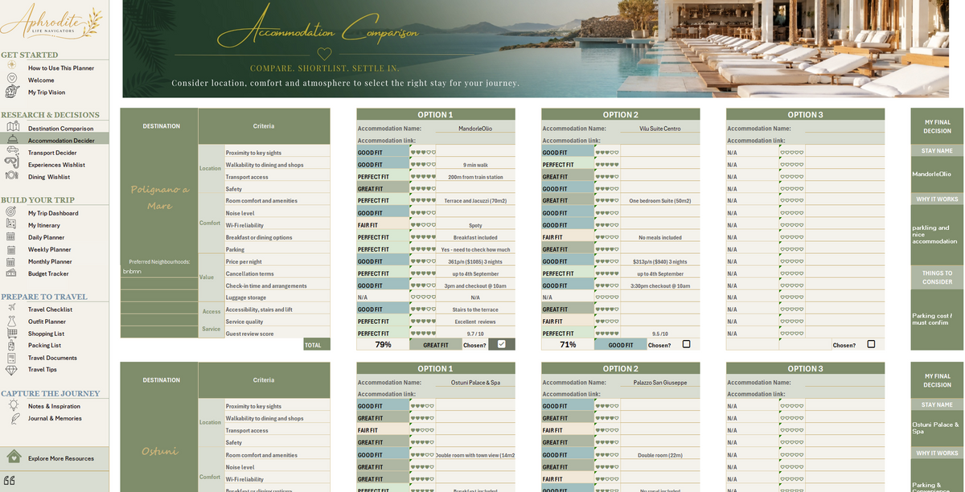Viewport: 965px width, 492px height.
Task: Open the Monthly Planner sheet link
Action: tap(51, 261)
